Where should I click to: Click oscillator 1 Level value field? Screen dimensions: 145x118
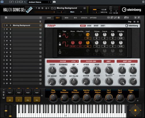coord(88,38)
